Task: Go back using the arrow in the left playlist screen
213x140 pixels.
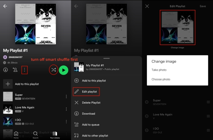Action: tap(5, 6)
